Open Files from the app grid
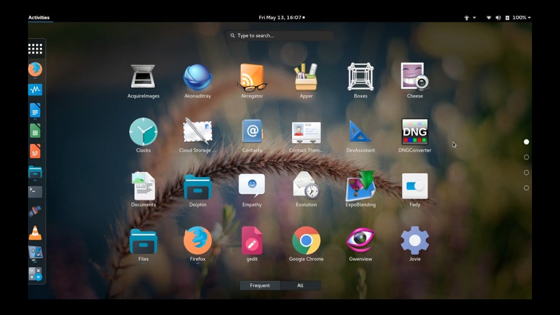This screenshot has width=560, height=315. click(143, 241)
